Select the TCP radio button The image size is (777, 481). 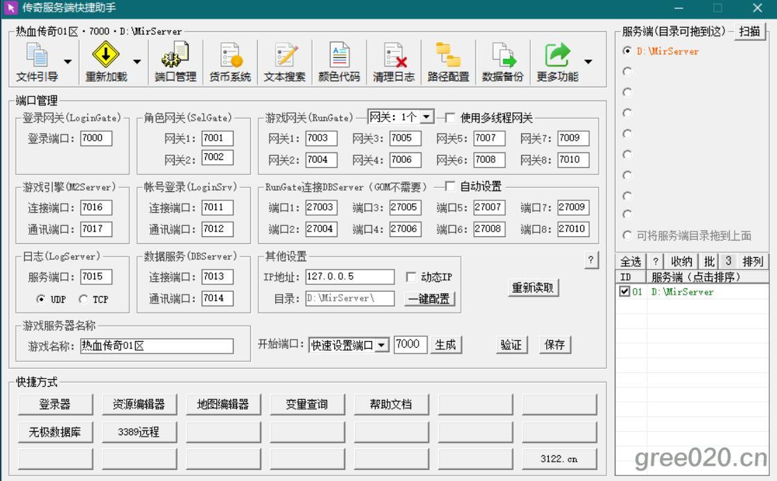[x=83, y=300]
